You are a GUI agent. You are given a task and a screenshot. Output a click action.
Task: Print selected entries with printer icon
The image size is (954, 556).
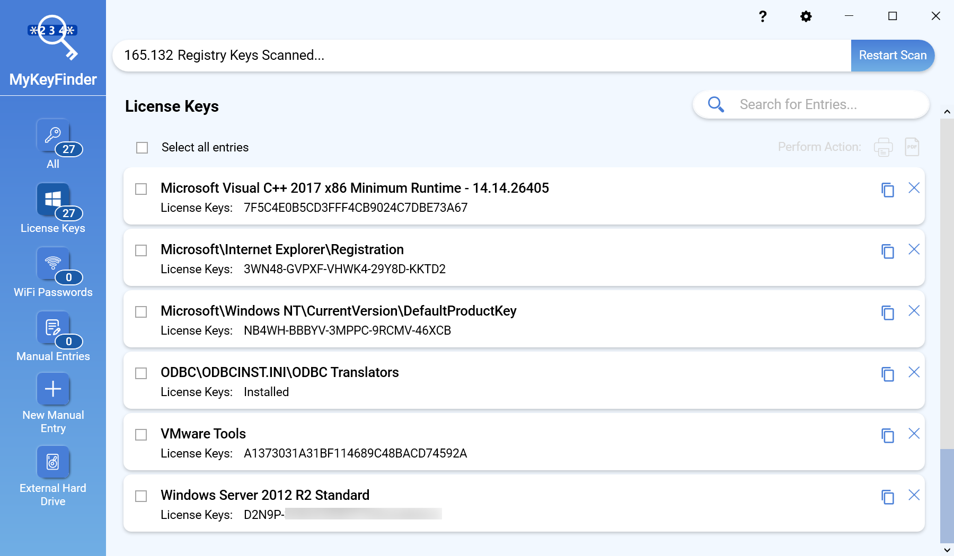[x=883, y=147]
